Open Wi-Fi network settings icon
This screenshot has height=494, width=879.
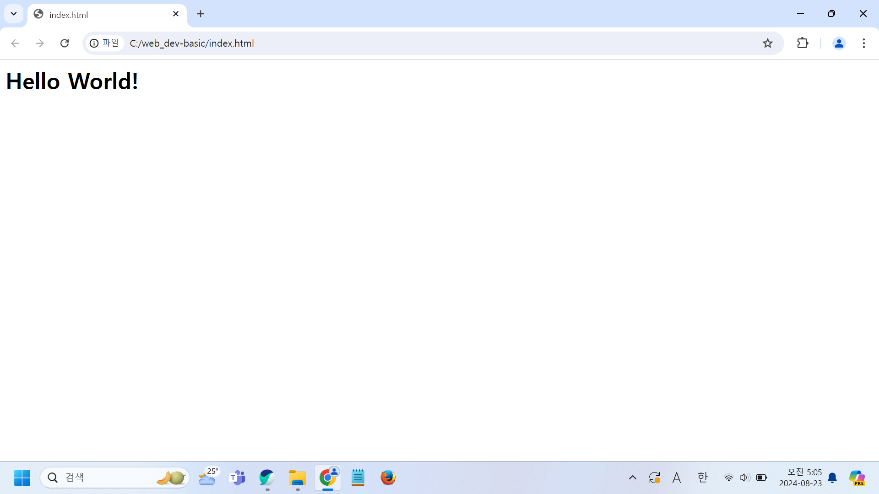(728, 478)
